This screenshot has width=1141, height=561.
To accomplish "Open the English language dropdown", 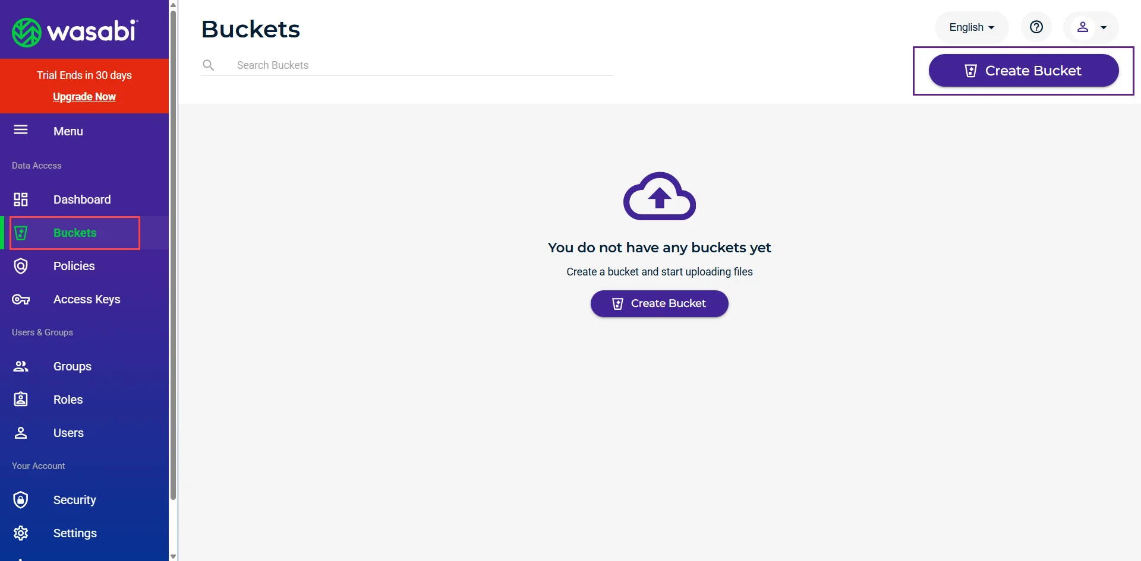I will click(x=972, y=27).
